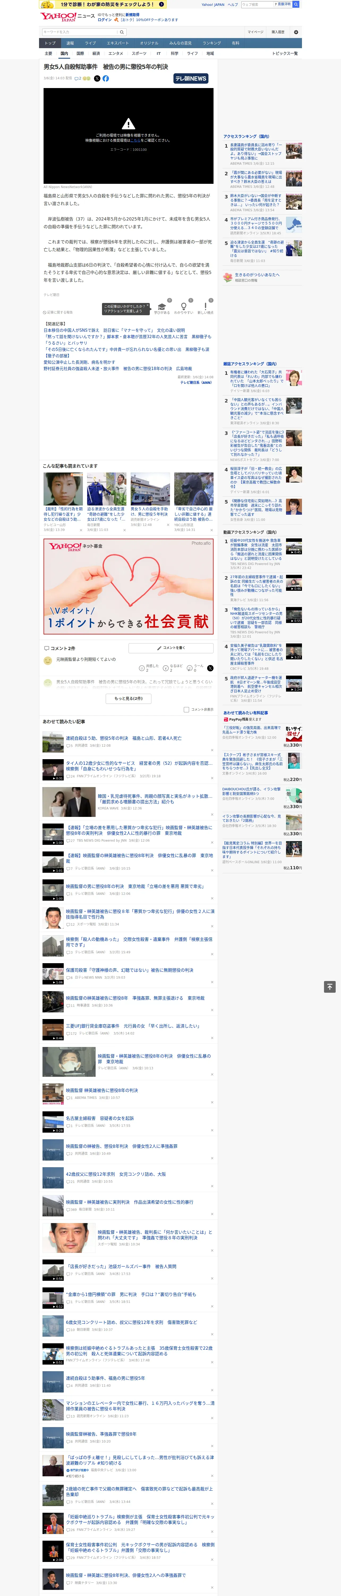Share article on X icon below headline
341x1596 pixels.
97,79
